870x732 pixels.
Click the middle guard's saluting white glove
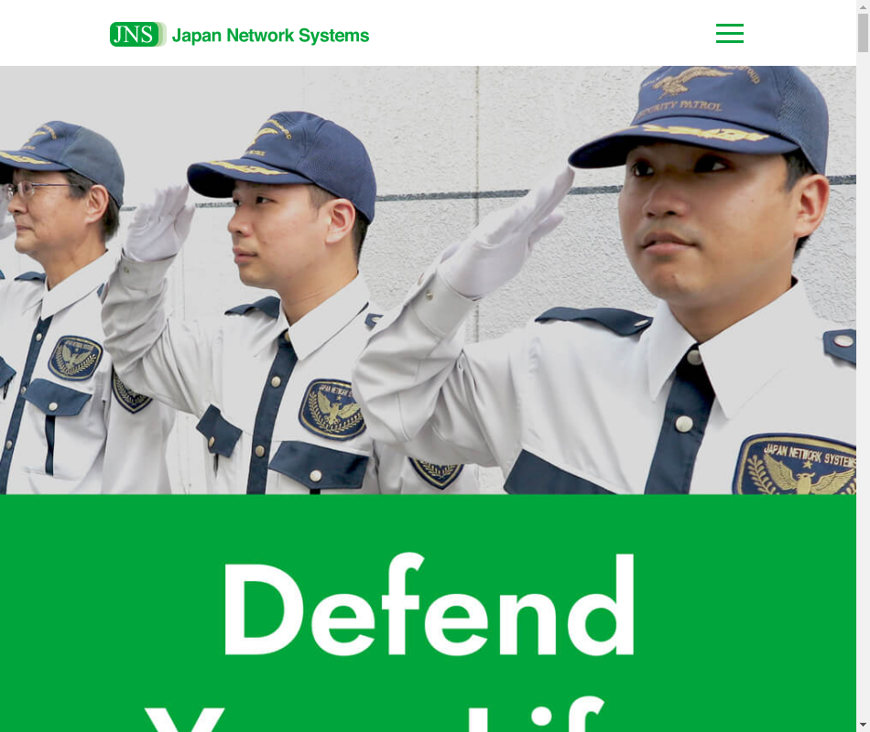[x=159, y=223]
